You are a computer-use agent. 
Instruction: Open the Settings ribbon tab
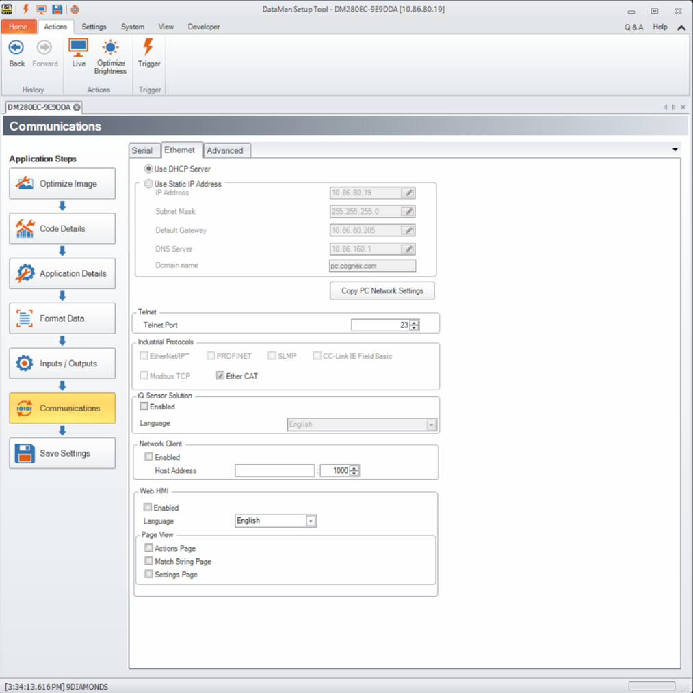coord(94,27)
